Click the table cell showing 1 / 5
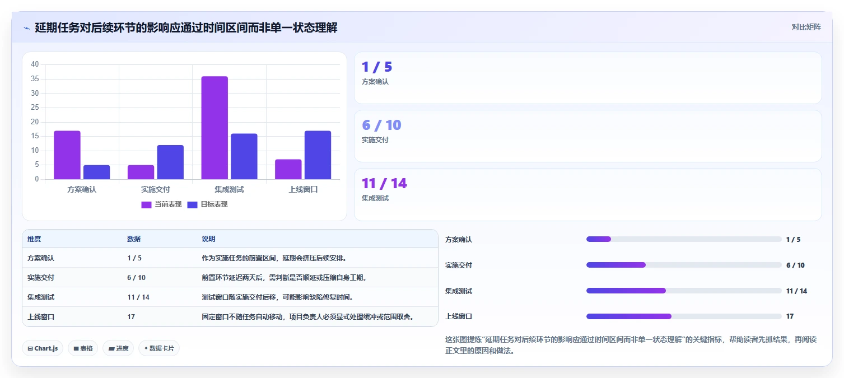This screenshot has height=378, width=844. point(134,258)
